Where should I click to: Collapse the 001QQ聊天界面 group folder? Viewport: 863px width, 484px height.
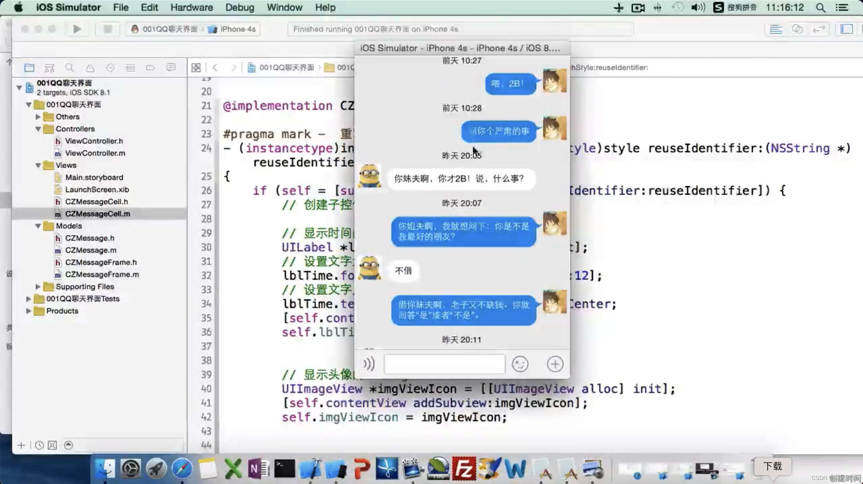pos(29,105)
